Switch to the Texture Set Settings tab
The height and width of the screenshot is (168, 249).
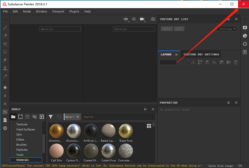click(201, 55)
